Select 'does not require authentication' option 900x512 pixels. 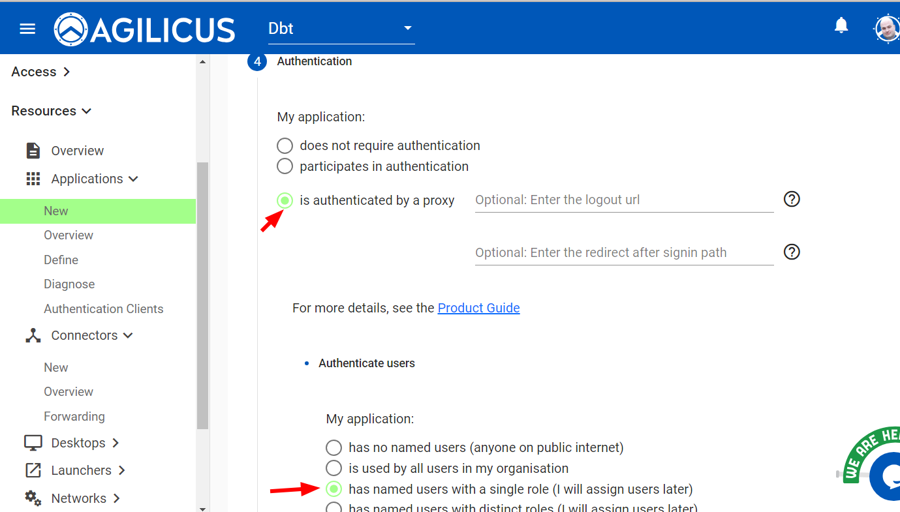tap(285, 145)
